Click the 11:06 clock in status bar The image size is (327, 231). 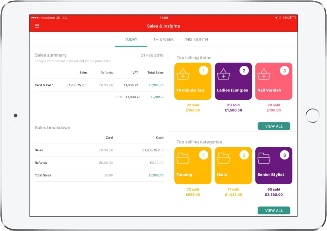coord(164,18)
